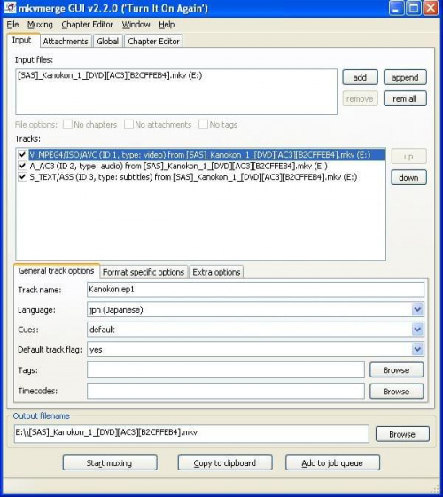This screenshot has width=443, height=497.
Task: Uncheck the V_MPEG4/ISO/AVC video track checkbox
Action: (22, 155)
